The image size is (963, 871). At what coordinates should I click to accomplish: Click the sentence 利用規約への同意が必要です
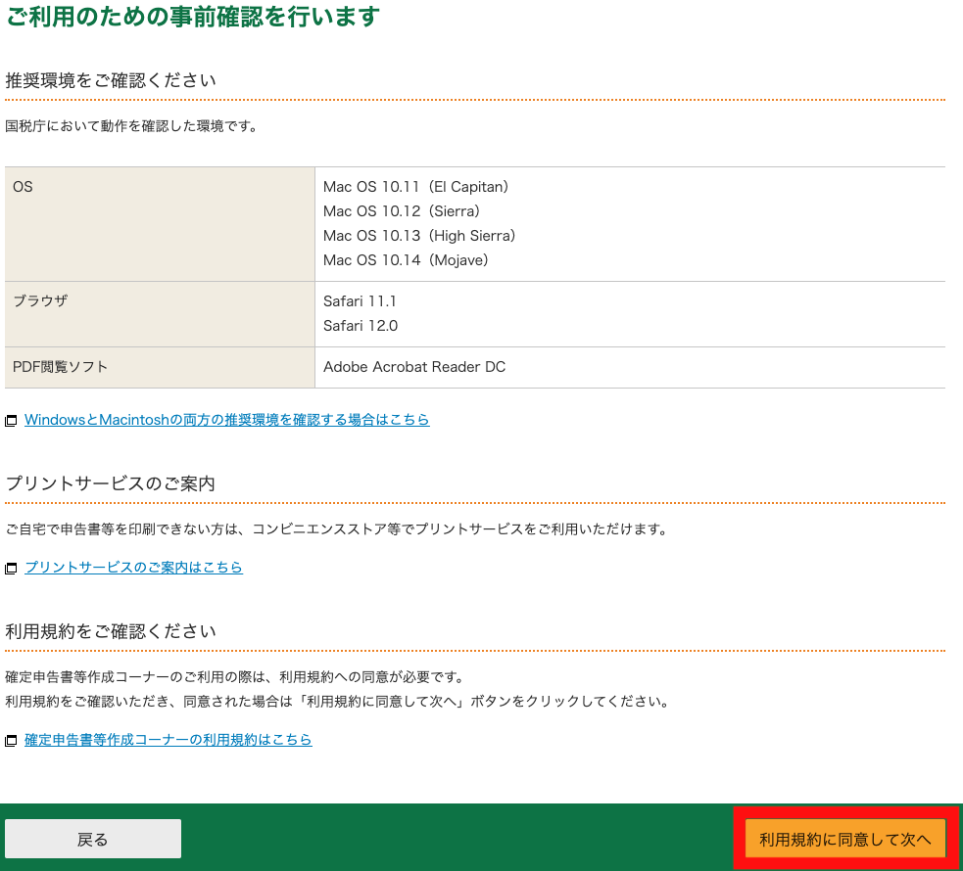(x=234, y=676)
